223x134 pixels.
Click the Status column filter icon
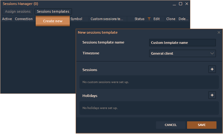click(x=149, y=19)
